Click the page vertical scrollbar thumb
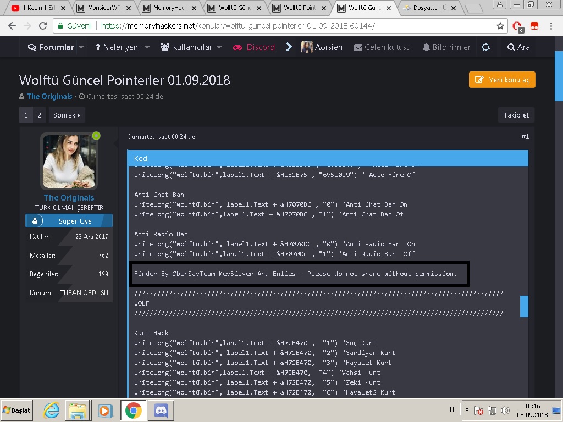This screenshot has width=563, height=422. pyautogui.click(x=559, y=76)
